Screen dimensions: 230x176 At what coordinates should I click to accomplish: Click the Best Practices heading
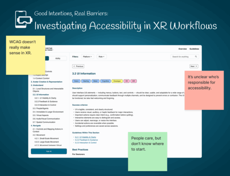[80, 150]
